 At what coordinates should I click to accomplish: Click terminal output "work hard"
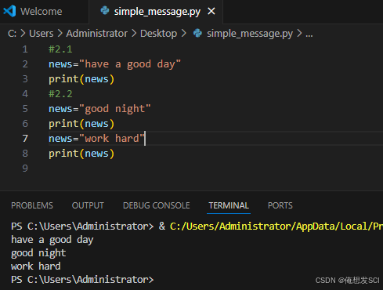pos(36,266)
